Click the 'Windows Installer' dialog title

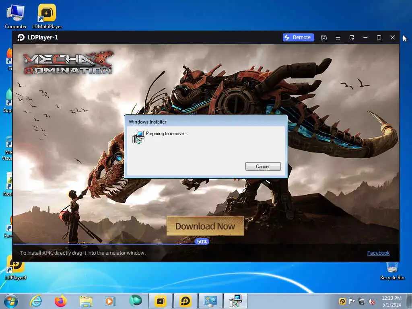[x=147, y=122]
